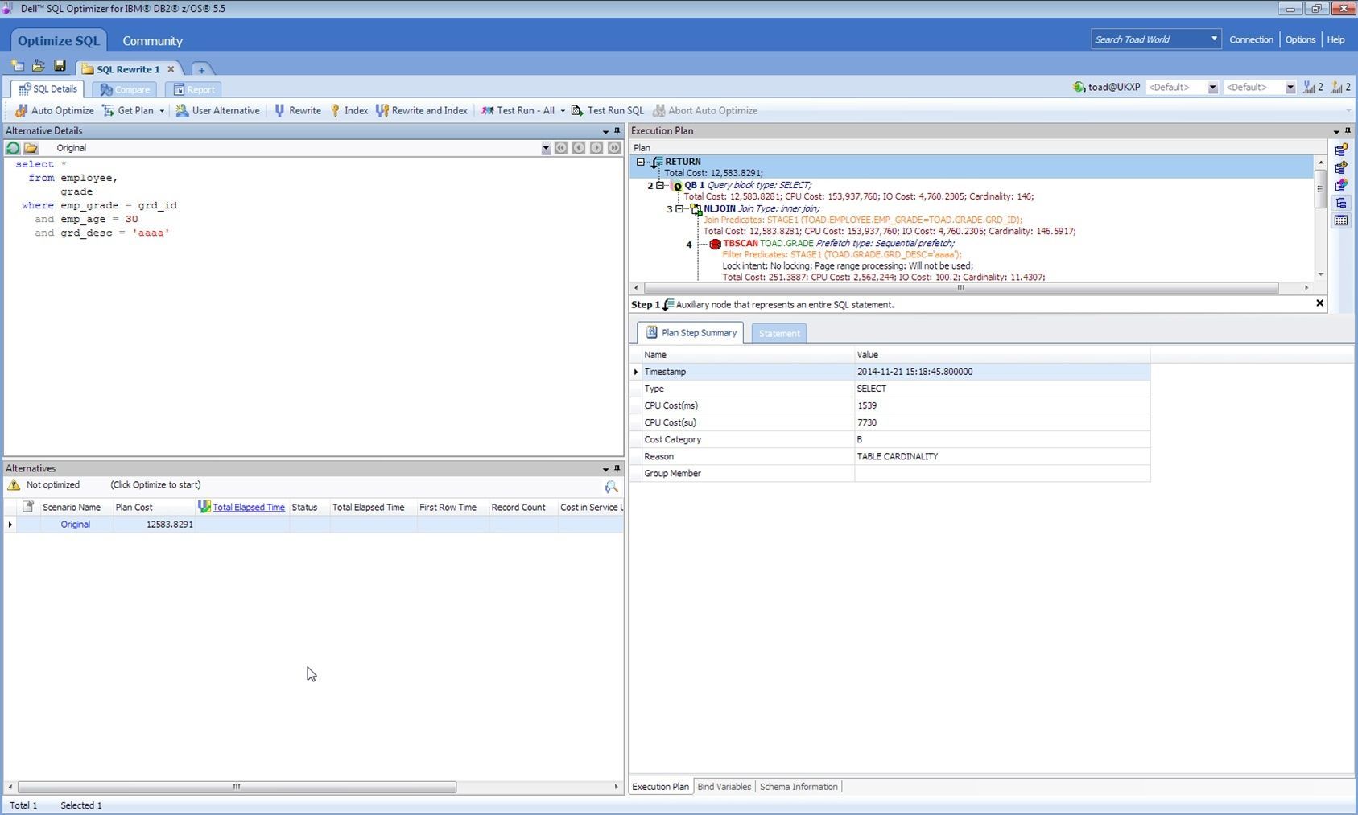Click the Total Elapsed Time link header
1358x815 pixels.
pos(249,507)
